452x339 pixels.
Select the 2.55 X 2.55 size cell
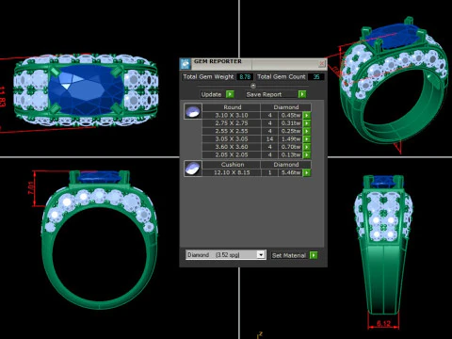(232, 131)
